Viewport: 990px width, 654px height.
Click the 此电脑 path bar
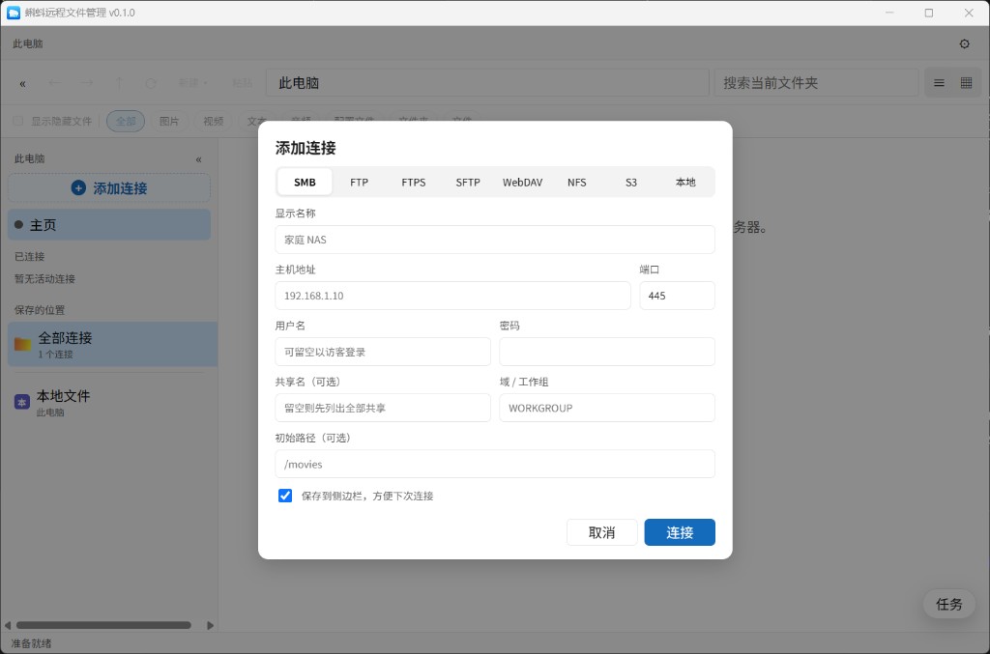click(487, 83)
